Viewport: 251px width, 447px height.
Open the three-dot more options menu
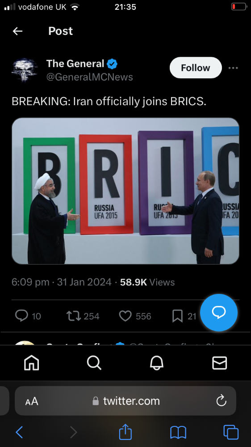tap(233, 68)
